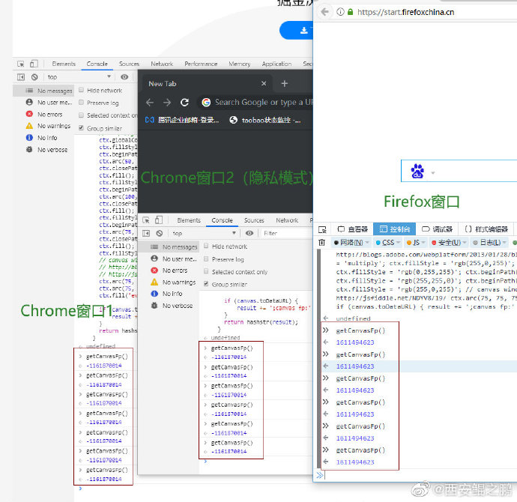This screenshot has height=502, width=517.
Task: Click the blue download button on page
Action: [296, 30]
